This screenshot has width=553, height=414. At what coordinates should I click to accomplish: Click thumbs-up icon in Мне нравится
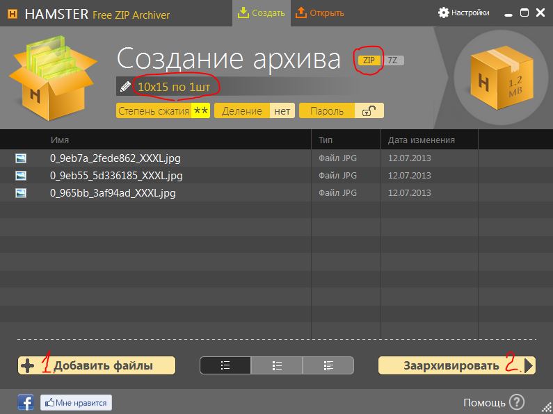coord(49,402)
